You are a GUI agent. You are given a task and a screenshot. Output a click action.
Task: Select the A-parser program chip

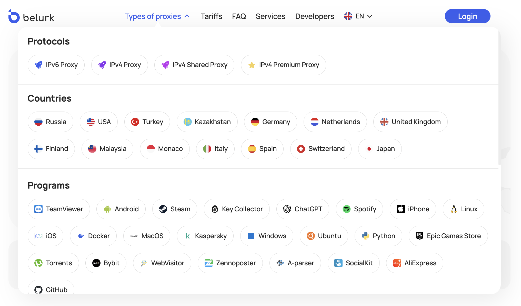[x=295, y=263]
